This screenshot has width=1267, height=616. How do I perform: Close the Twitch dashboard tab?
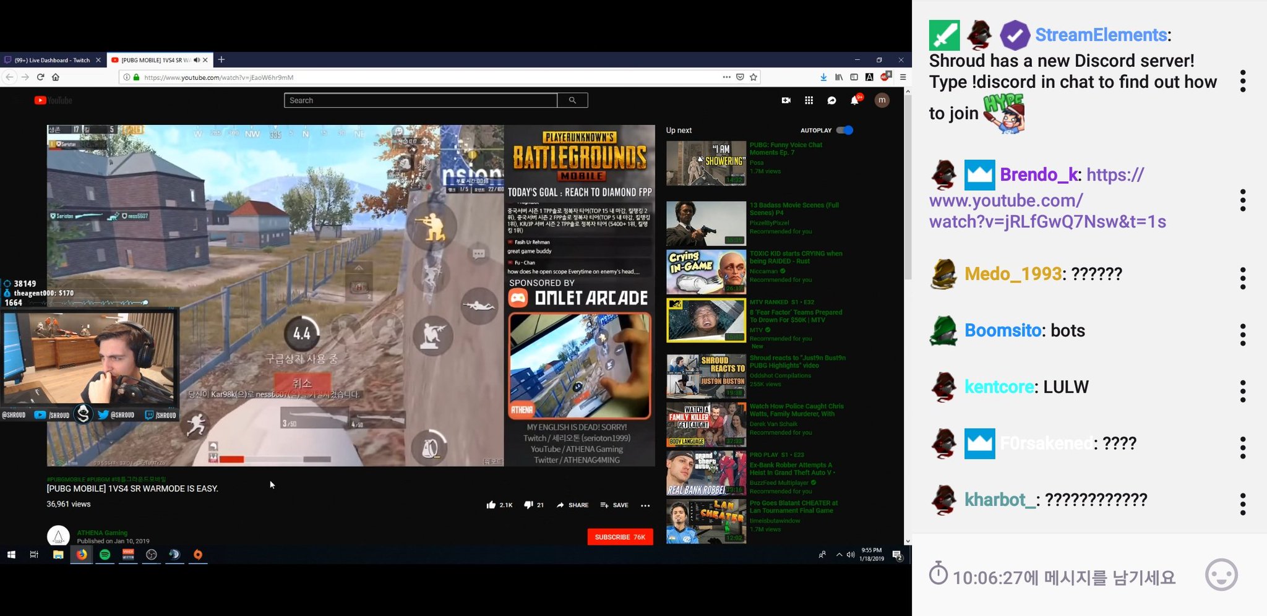pyautogui.click(x=98, y=60)
